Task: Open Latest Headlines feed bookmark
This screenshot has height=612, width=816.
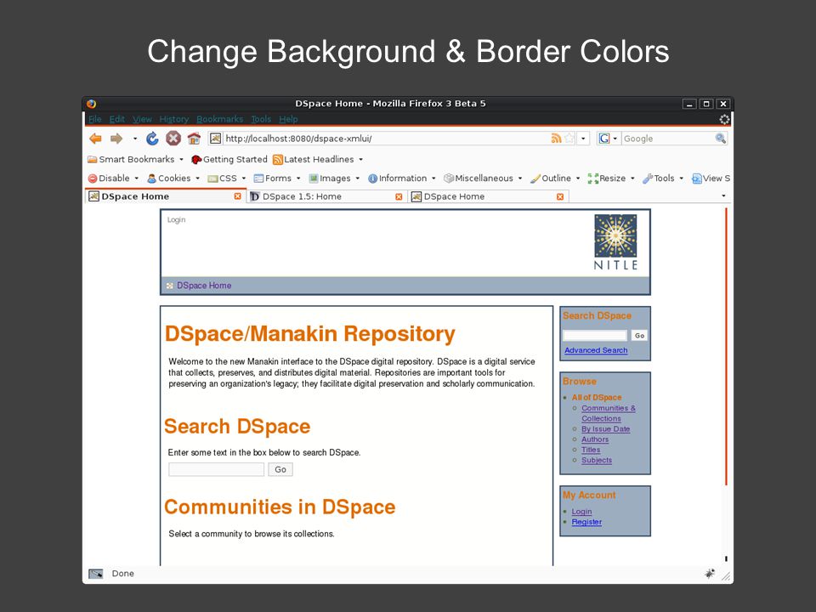Action: point(314,159)
